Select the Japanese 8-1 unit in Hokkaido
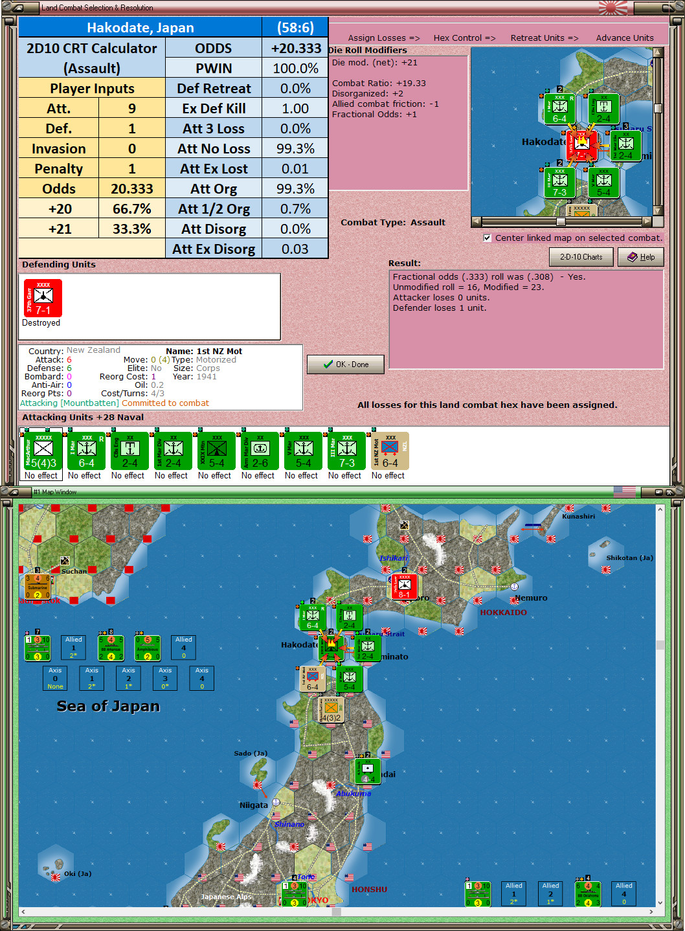Image resolution: width=685 pixels, height=931 pixels. pyautogui.click(x=404, y=587)
